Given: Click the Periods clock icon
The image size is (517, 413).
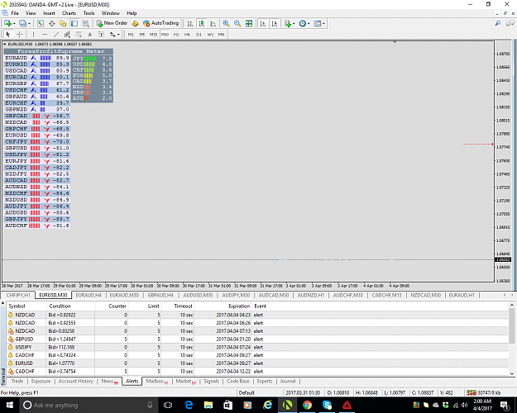Looking at the screenshot, I should (x=303, y=23).
